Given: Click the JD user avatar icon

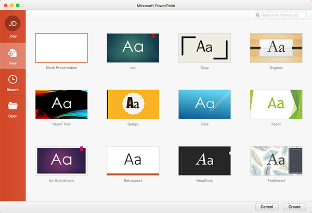Looking at the screenshot, I should (x=12, y=23).
